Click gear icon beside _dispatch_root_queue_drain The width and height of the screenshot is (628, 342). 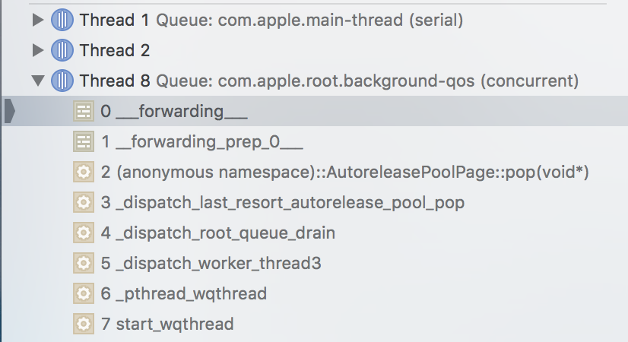[83, 233]
